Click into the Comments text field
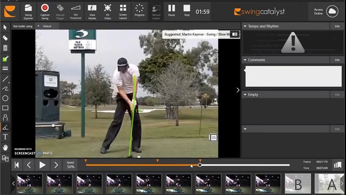The height and width of the screenshot is (195, 346). point(294,76)
